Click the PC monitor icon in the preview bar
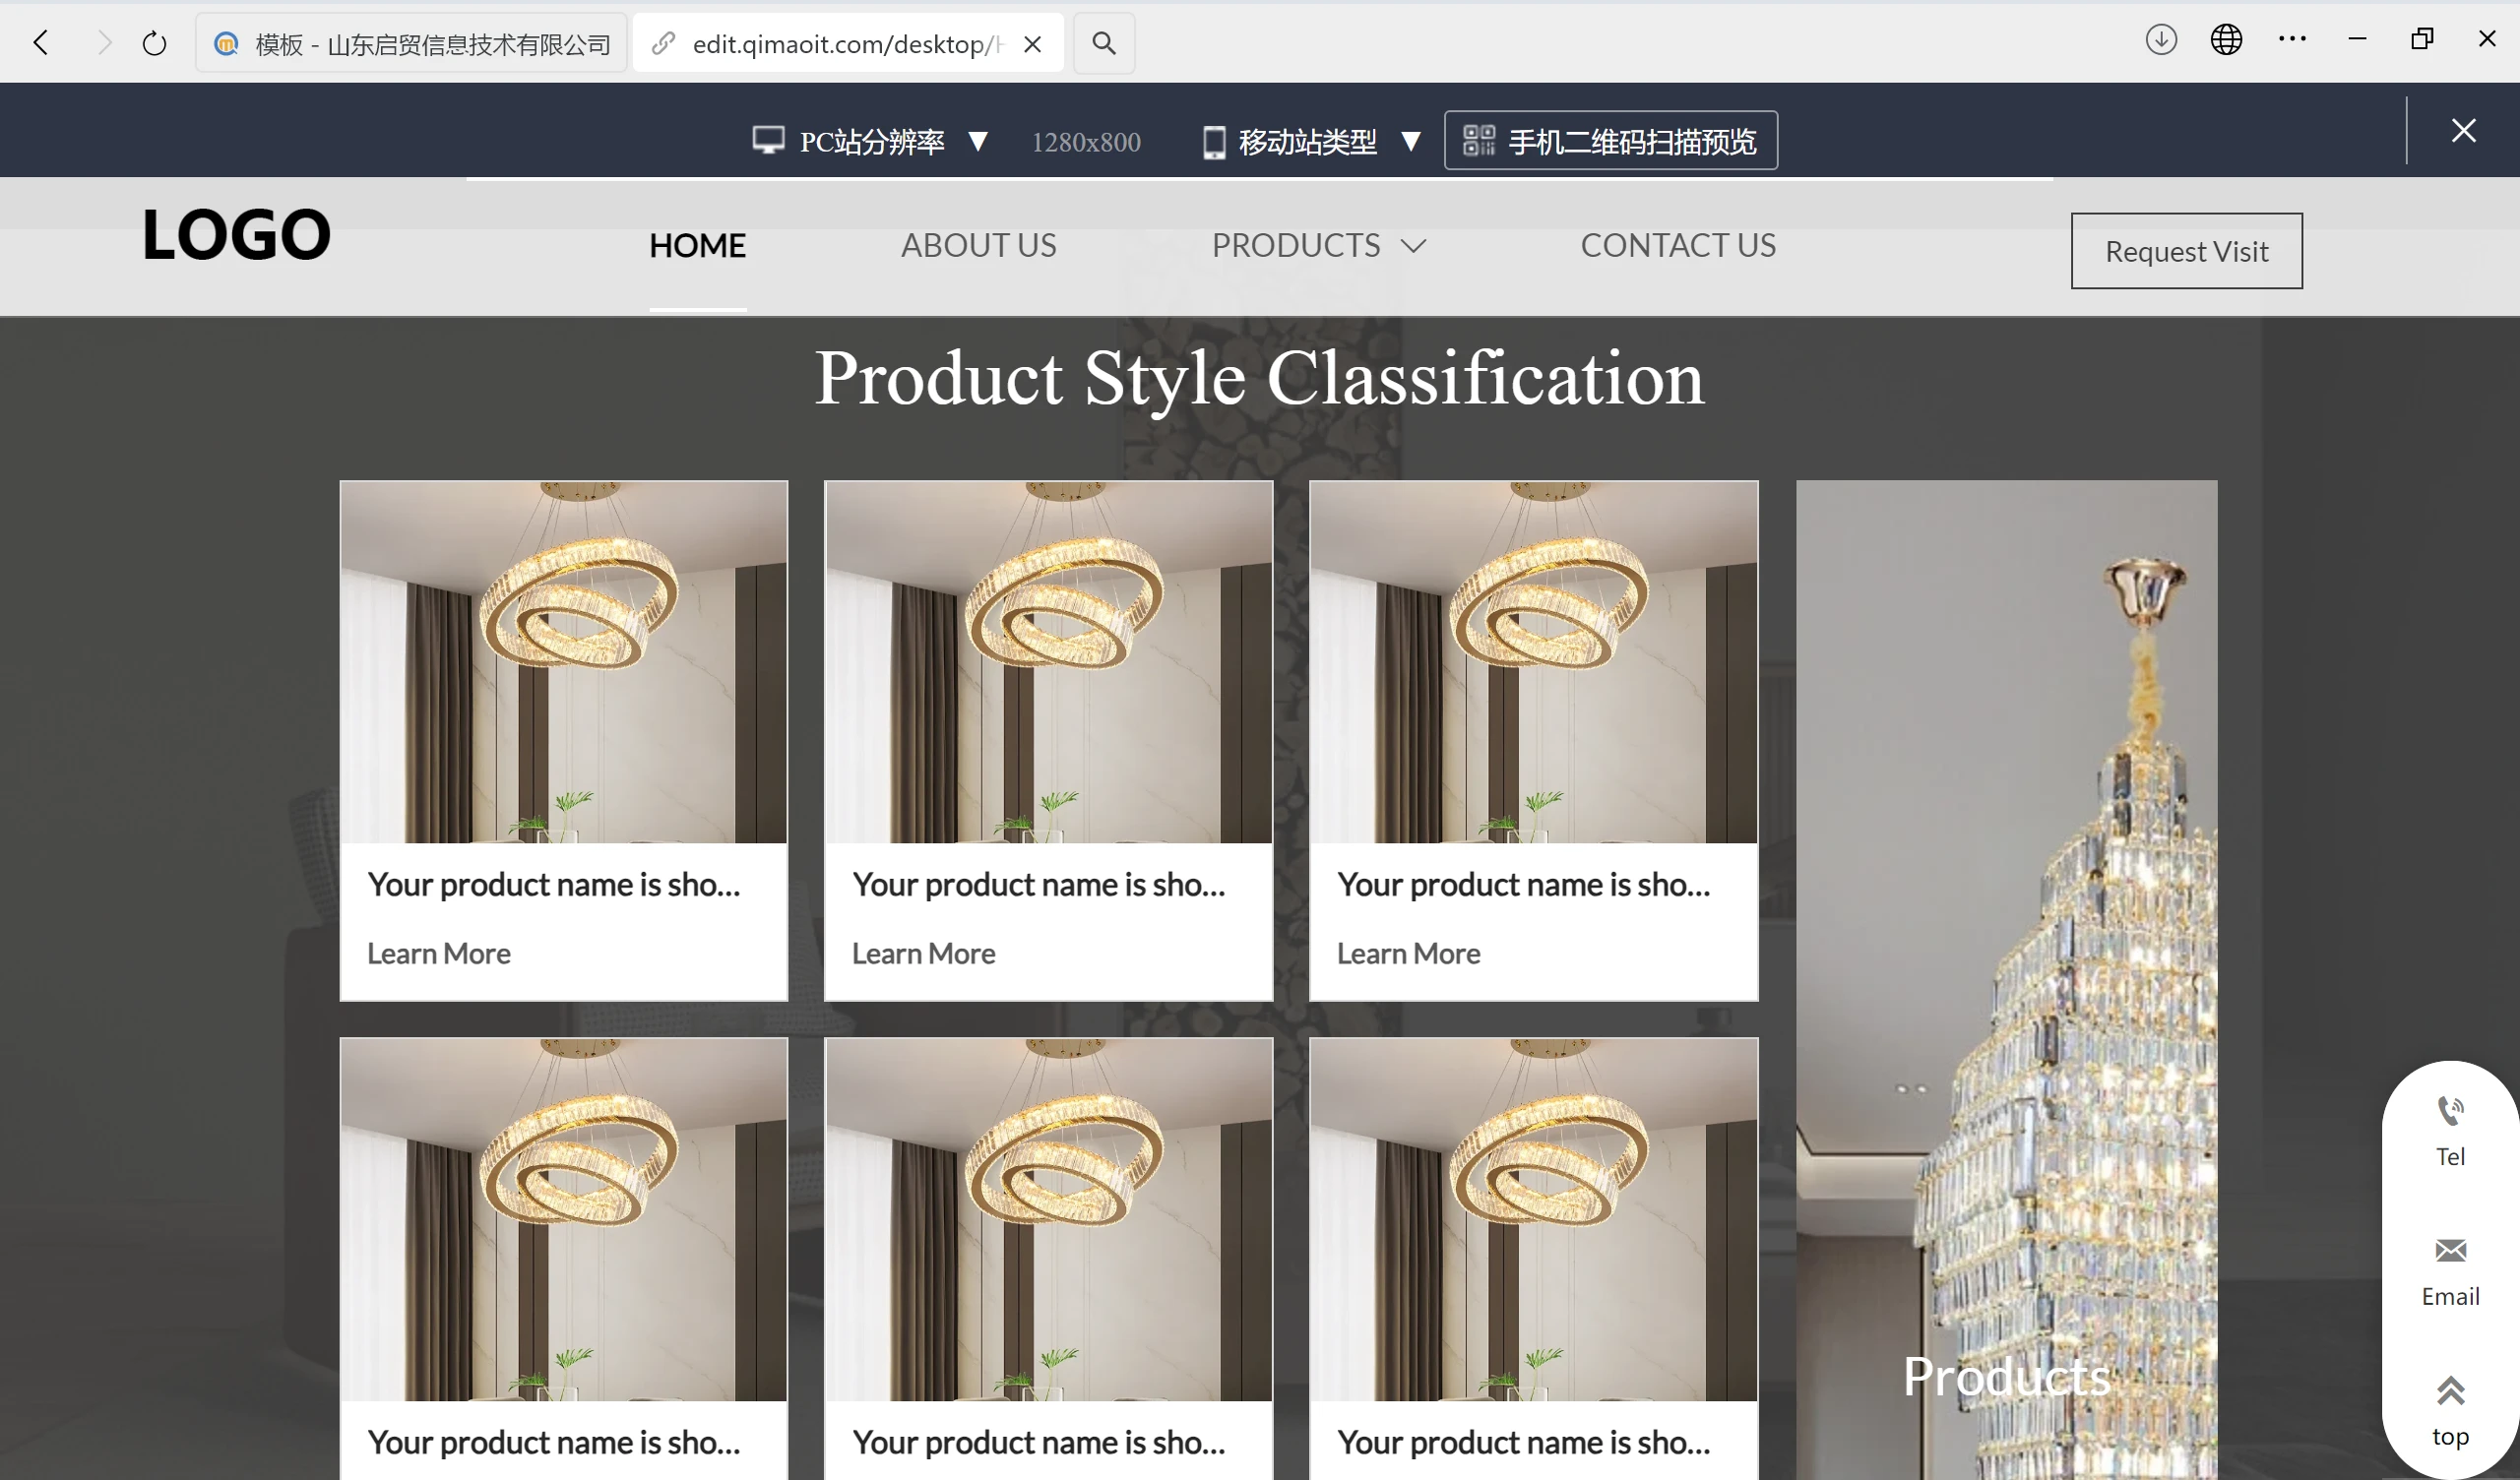2520x1480 pixels. (768, 141)
